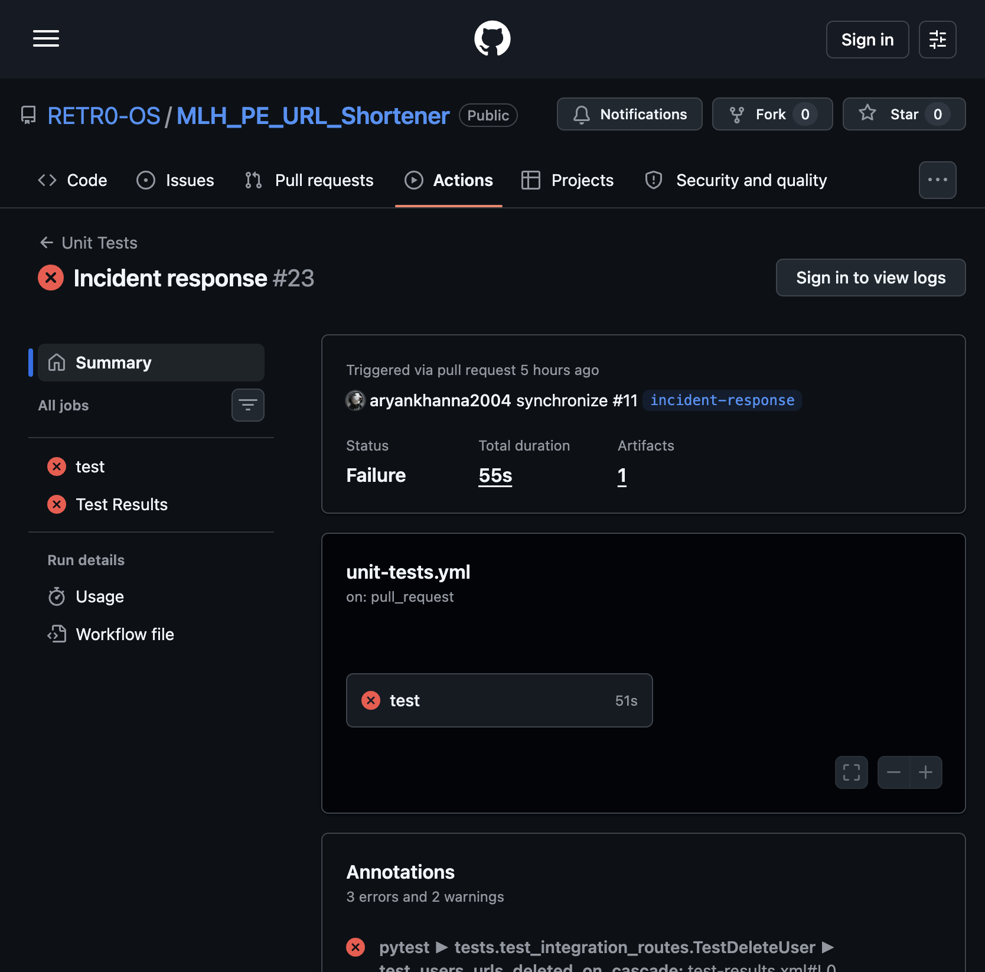Screen dimensions: 985x972
Task: Open the command palette icon top right
Action: pos(937,39)
